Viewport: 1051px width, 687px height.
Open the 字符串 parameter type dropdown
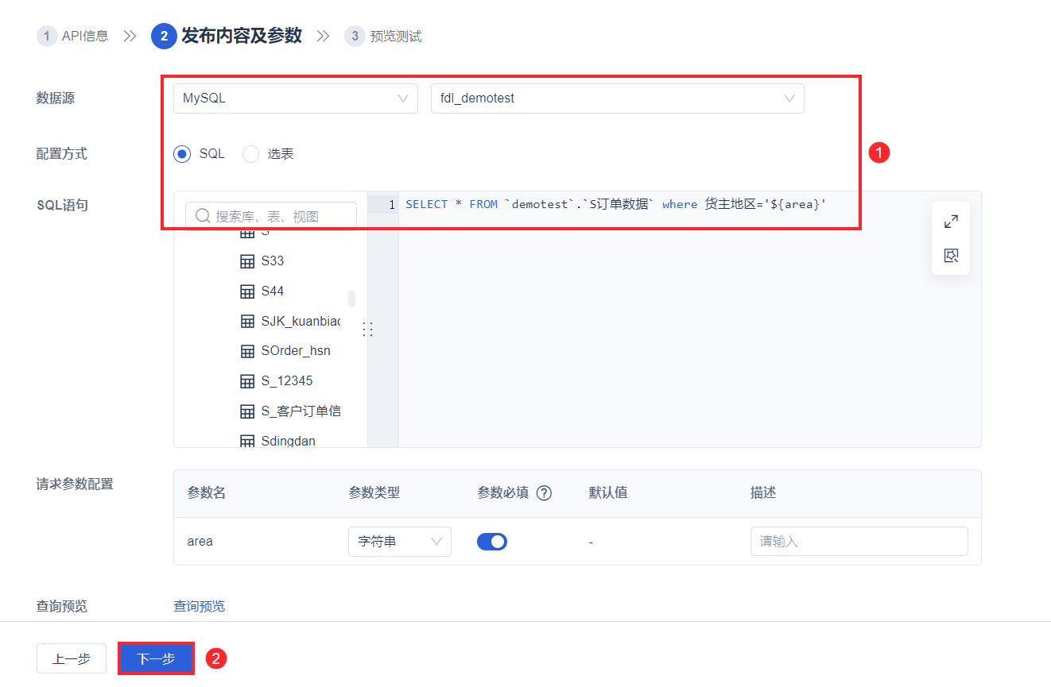tap(400, 542)
